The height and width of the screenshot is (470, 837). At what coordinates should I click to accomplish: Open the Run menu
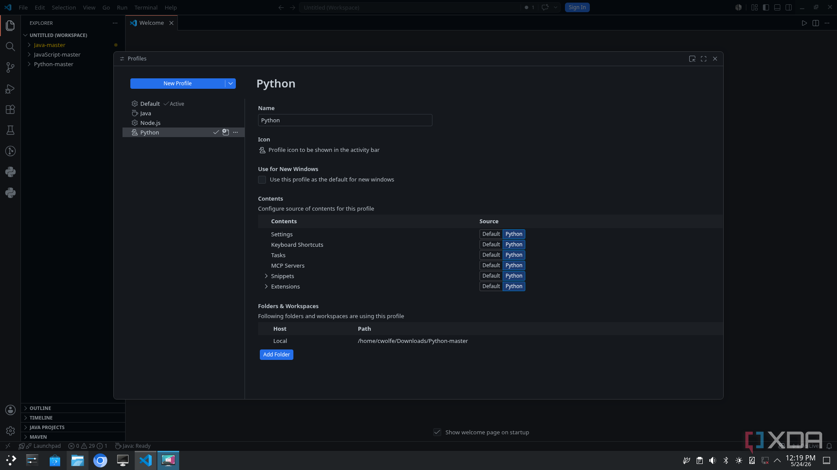(122, 7)
